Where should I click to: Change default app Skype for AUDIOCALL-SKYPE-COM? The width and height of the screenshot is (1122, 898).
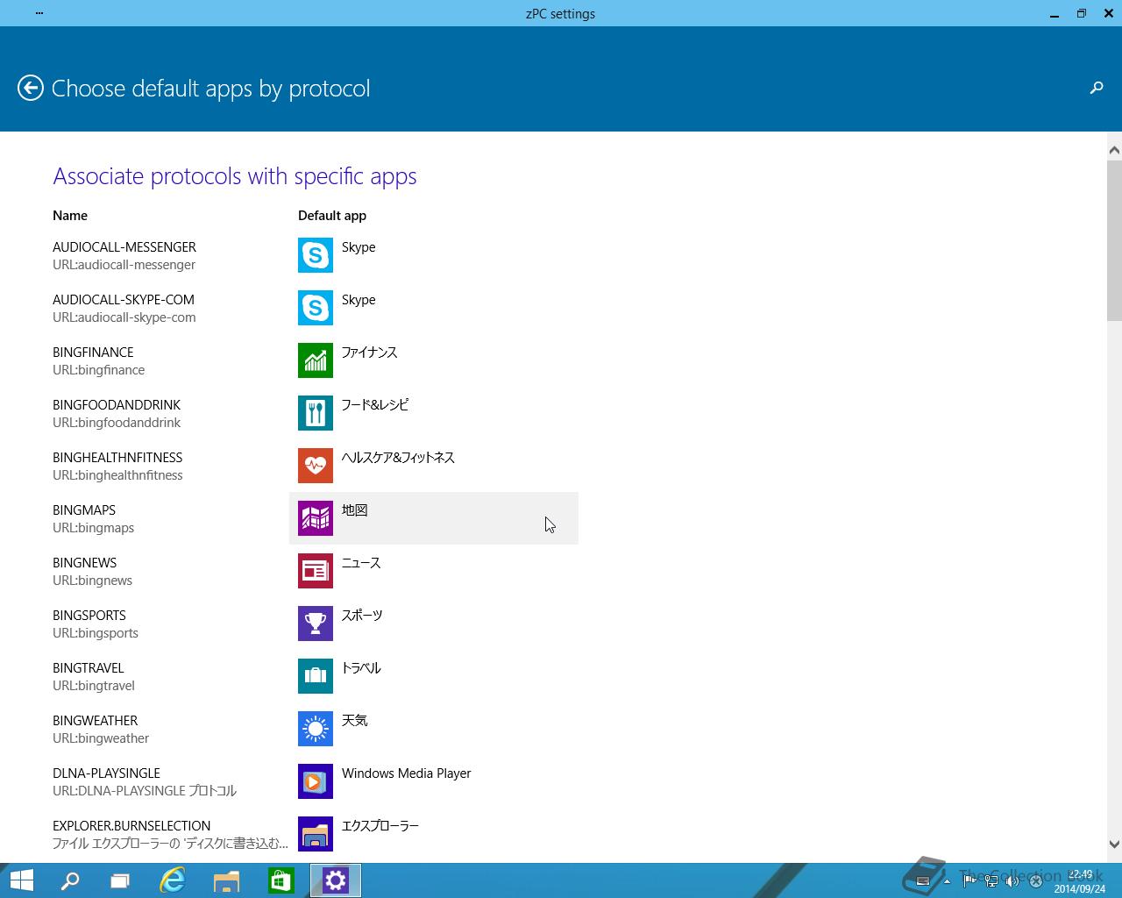coord(359,300)
